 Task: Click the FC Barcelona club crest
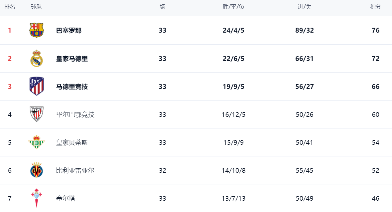click(x=37, y=30)
